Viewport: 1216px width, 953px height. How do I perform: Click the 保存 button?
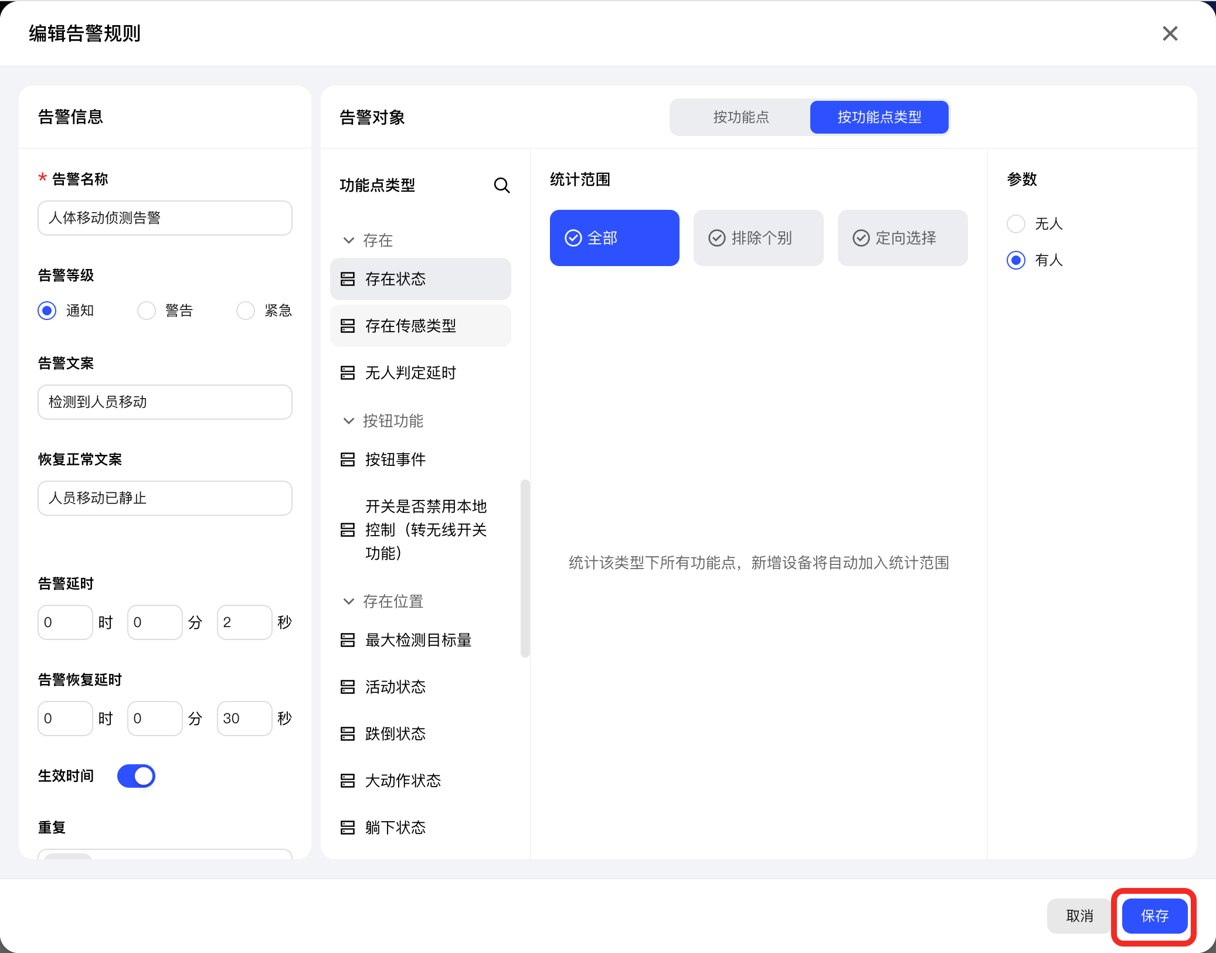pos(1154,916)
